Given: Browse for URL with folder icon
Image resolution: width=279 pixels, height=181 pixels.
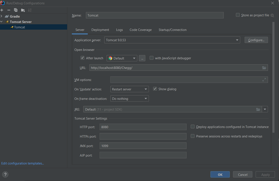Looking at the screenshot, I should (x=264, y=68).
